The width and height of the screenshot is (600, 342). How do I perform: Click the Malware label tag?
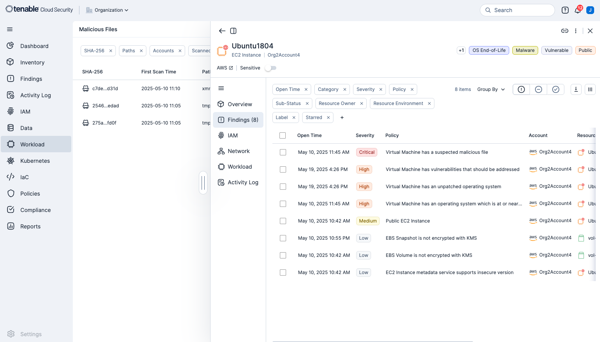525,50
